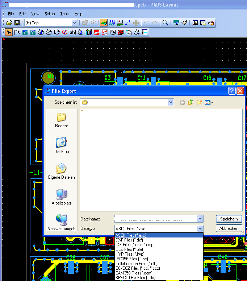Choose the Board Outline and Cutout tool

click(57, 32)
